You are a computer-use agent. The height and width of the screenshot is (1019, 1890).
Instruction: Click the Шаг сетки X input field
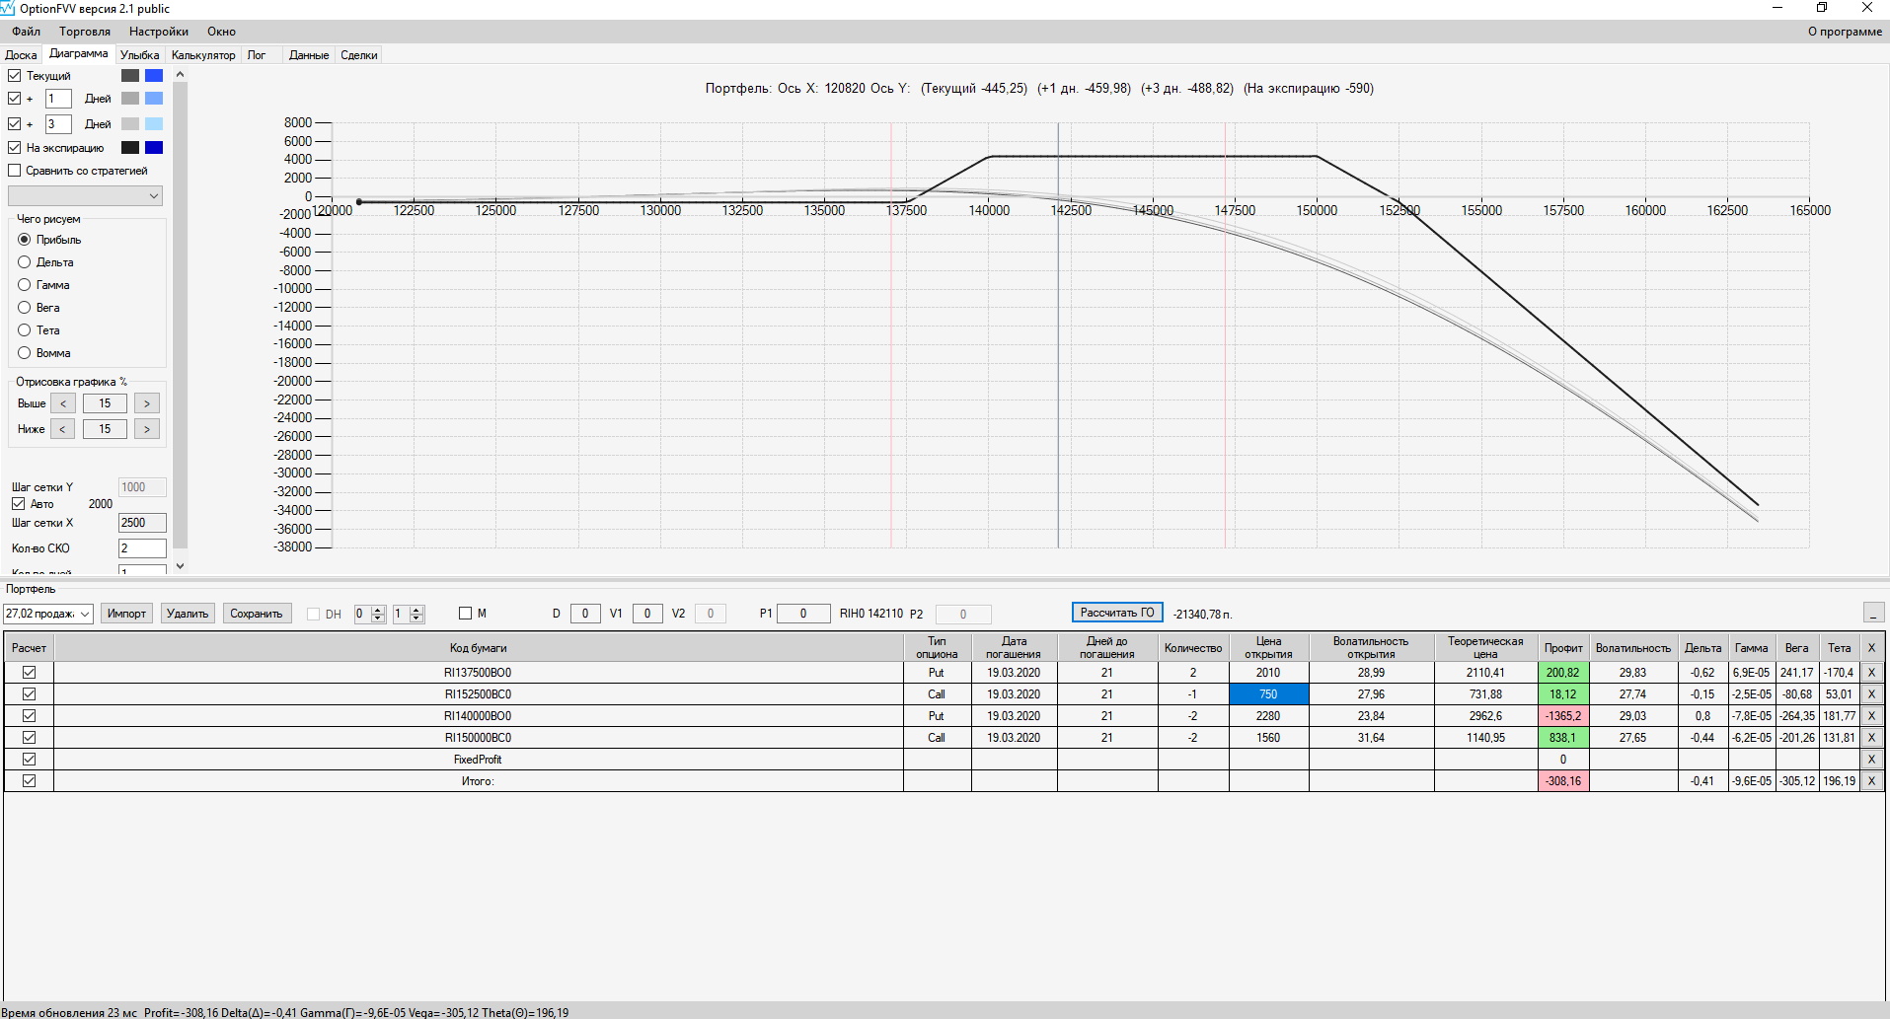point(142,523)
